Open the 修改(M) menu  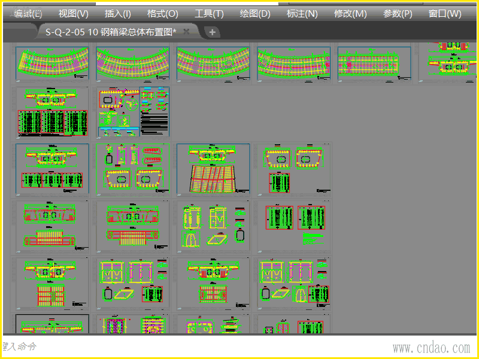pos(350,14)
